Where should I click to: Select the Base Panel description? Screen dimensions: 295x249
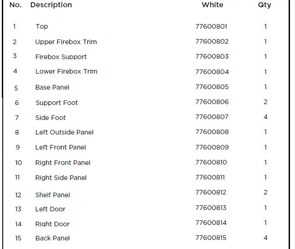tap(52, 87)
